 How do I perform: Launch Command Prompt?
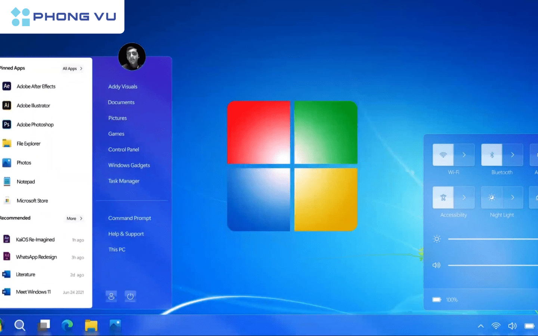pos(130,218)
